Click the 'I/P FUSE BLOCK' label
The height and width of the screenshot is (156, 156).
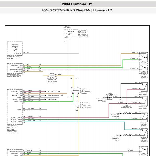[52, 80]
